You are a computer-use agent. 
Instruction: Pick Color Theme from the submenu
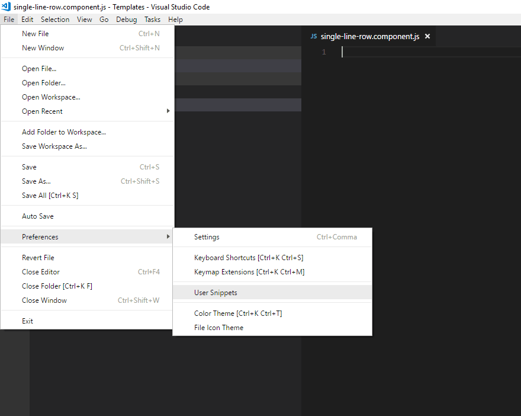tap(238, 313)
